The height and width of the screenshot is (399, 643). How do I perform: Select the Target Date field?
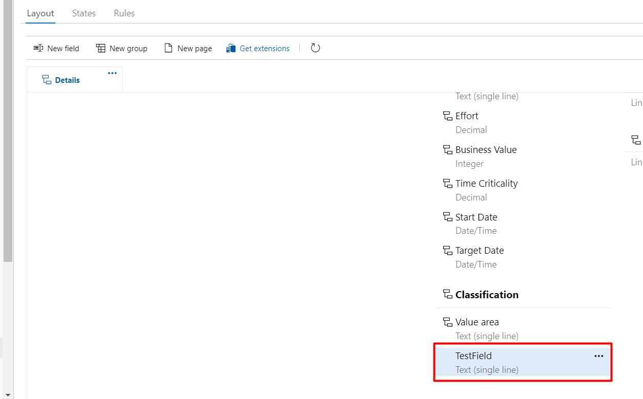click(x=523, y=257)
